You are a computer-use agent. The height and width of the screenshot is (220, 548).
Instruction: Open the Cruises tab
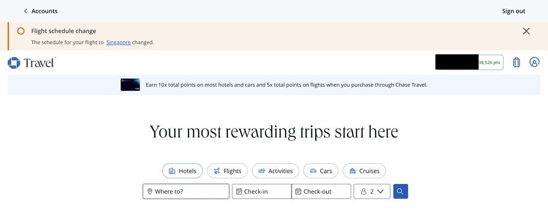(x=364, y=171)
